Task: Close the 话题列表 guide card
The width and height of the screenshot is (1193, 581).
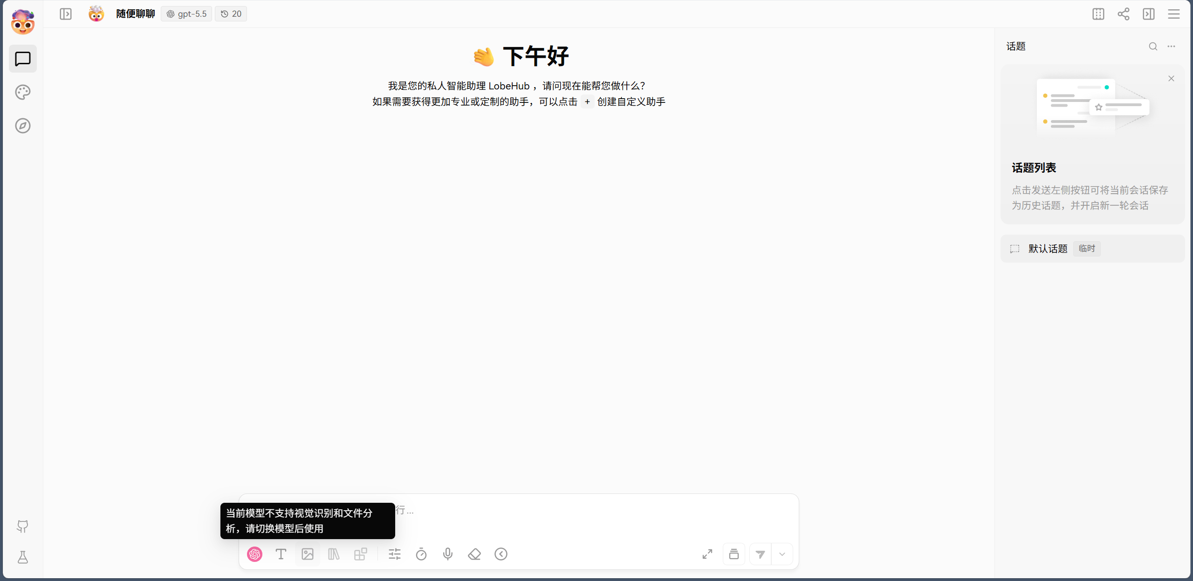Action: coord(1171,79)
